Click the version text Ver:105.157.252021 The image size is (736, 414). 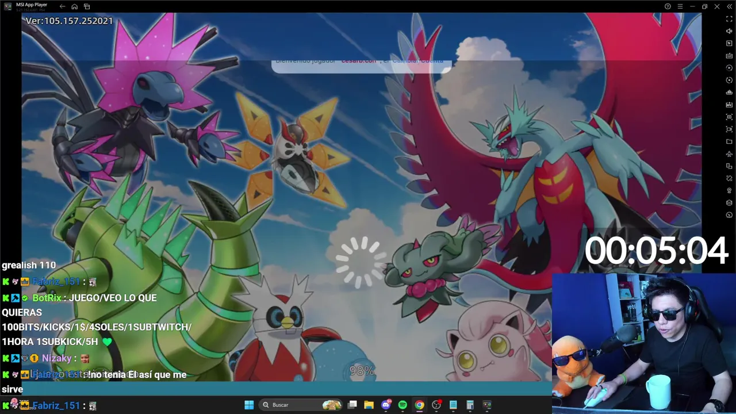tap(69, 21)
